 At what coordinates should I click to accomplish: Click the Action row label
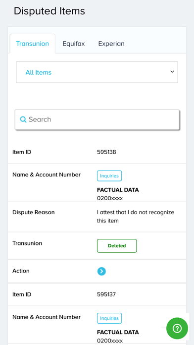[21, 271]
